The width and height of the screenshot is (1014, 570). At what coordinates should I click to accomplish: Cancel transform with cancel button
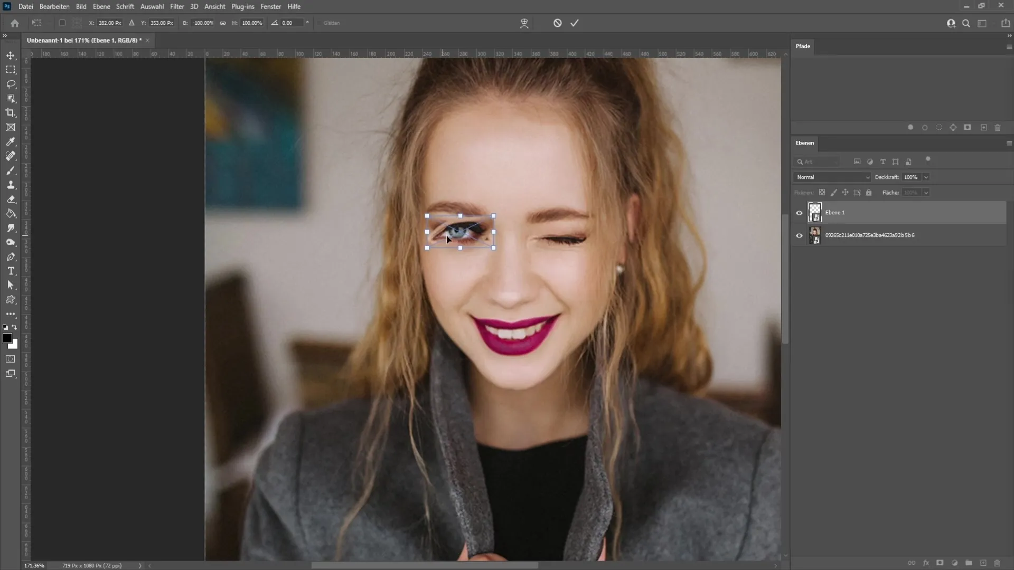(x=557, y=23)
